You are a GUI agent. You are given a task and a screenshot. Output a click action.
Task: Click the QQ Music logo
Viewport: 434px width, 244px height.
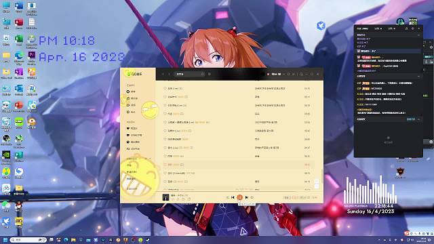coord(134,74)
